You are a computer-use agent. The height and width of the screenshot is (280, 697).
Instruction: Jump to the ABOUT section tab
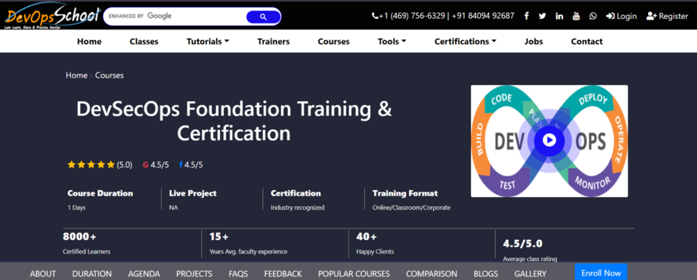(x=42, y=274)
